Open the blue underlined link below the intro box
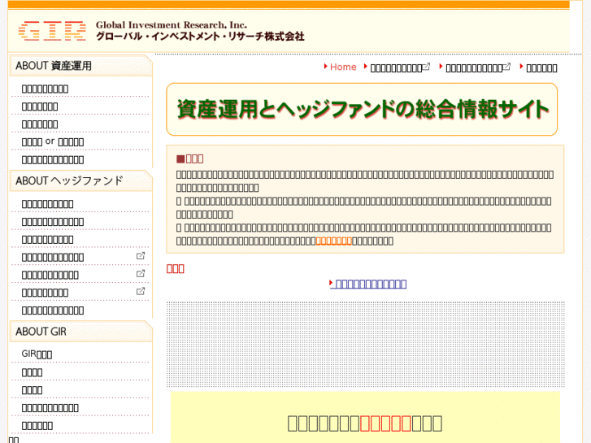This screenshot has height=443, width=591. (371, 284)
